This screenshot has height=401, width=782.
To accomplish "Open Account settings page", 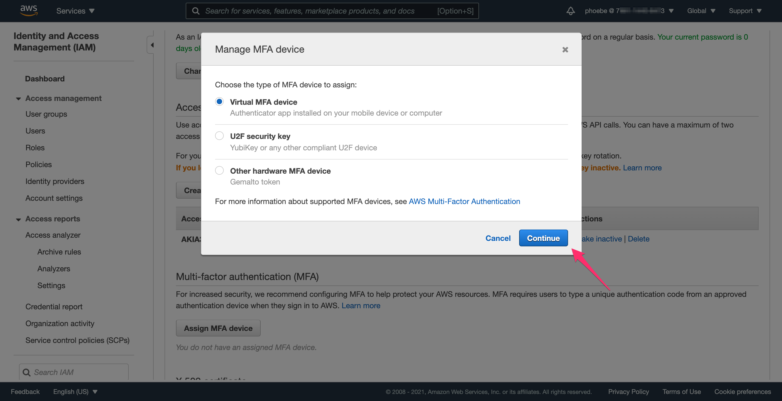I will [54, 198].
